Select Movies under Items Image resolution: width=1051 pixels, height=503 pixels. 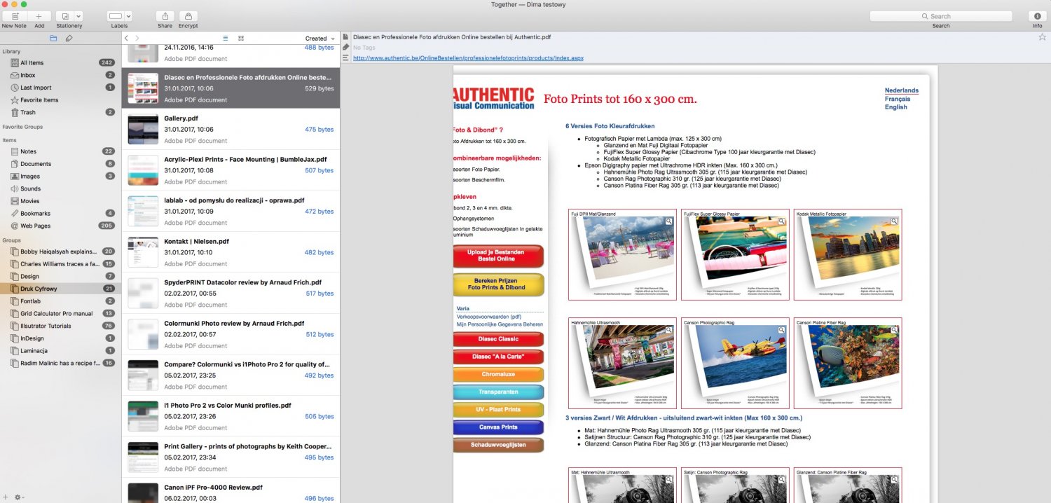60,201
